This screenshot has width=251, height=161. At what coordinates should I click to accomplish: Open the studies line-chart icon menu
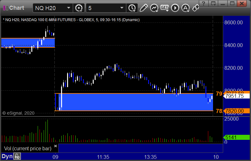(154, 8)
